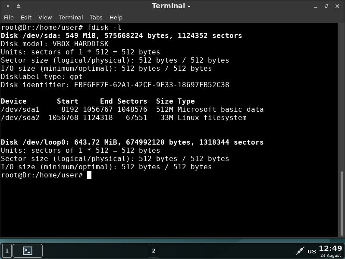Open the View menu
This screenshot has width=345, height=259.
pos(45,17)
